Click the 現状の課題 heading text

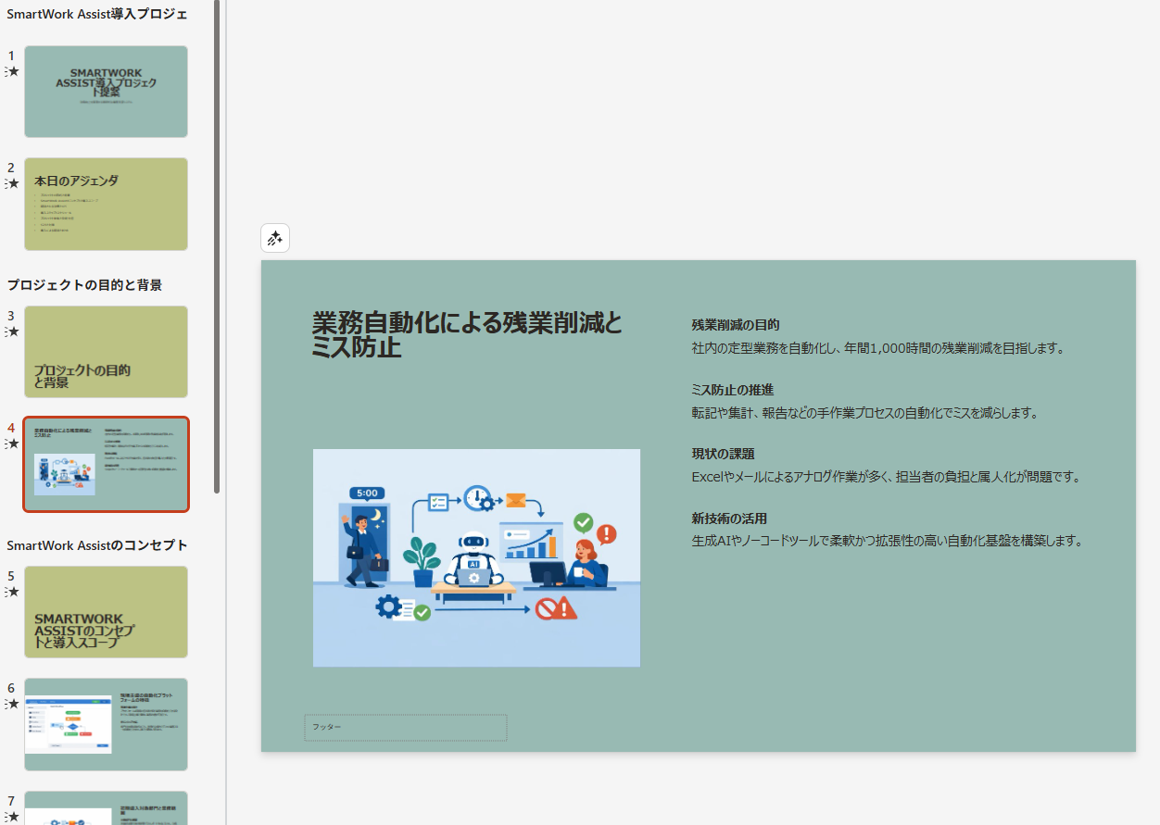[723, 454]
